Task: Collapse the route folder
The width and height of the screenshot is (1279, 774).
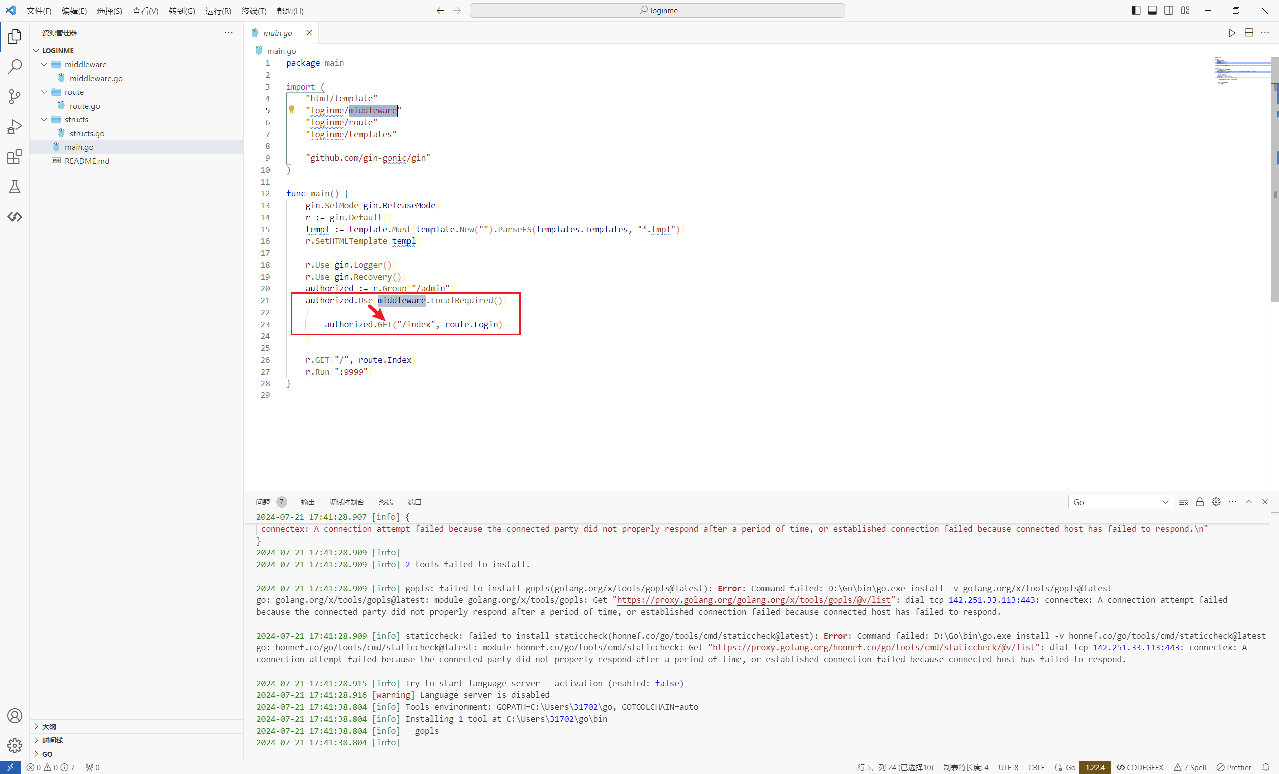Action: pyautogui.click(x=44, y=92)
